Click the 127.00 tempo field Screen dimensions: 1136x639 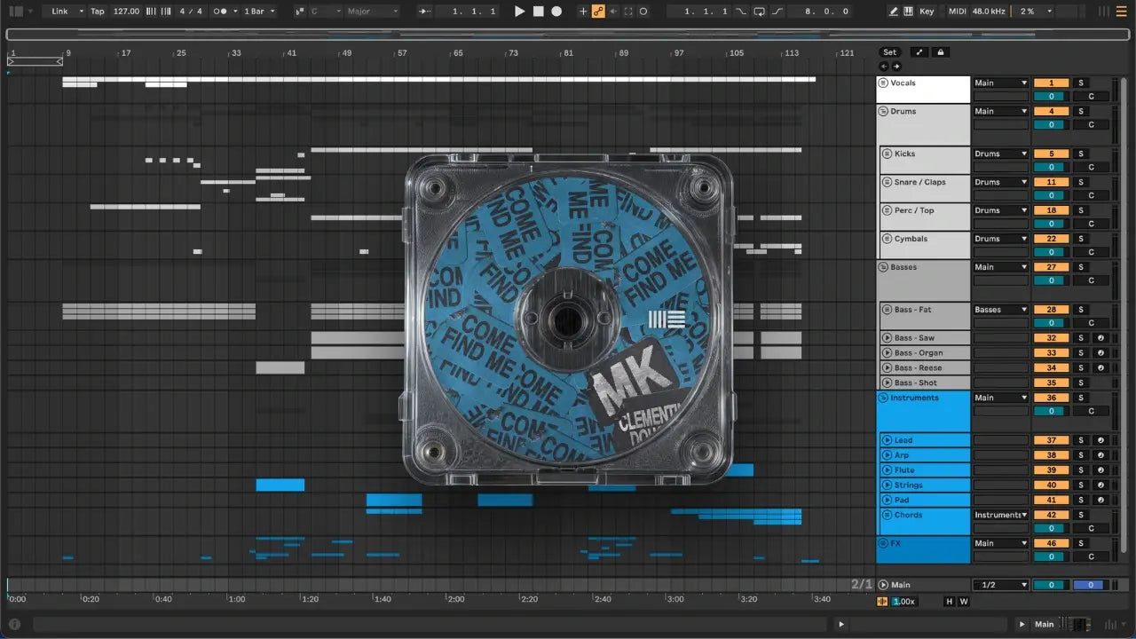(x=126, y=12)
